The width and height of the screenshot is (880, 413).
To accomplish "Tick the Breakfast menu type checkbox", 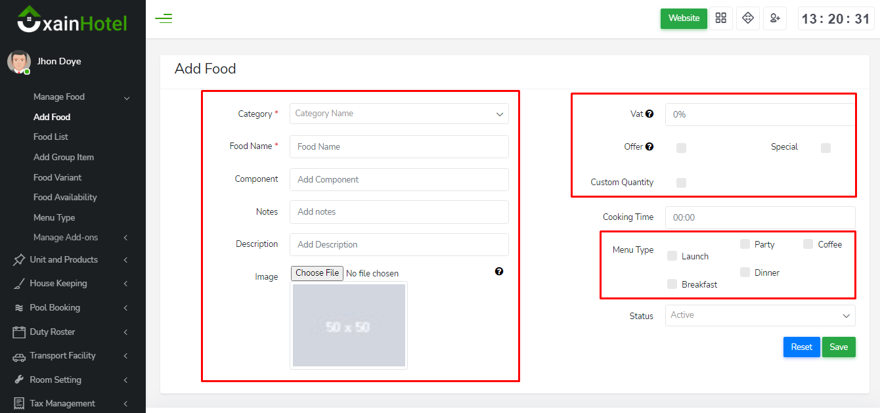I will [672, 284].
